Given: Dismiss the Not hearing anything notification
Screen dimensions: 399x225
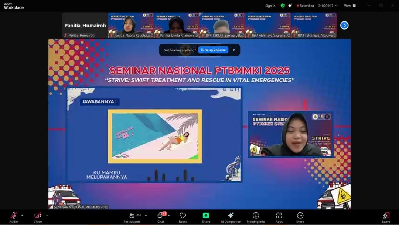Looking at the screenshot, I should 234,50.
